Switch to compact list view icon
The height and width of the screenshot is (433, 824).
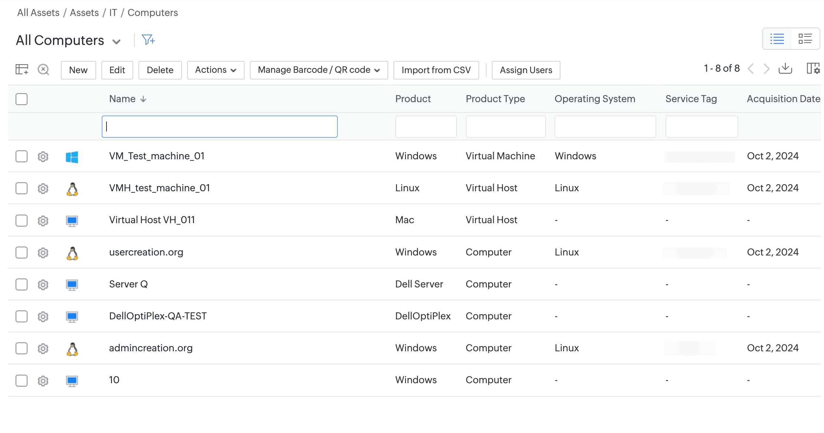pyautogui.click(x=777, y=39)
